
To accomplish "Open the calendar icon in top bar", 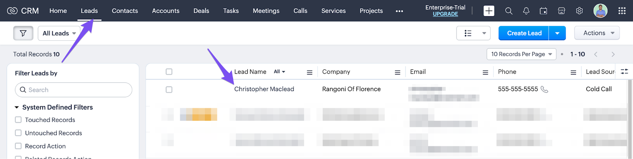I will pyautogui.click(x=544, y=11).
